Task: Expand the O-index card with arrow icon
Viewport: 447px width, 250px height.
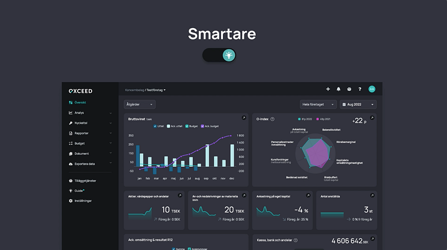Action: 372,118
